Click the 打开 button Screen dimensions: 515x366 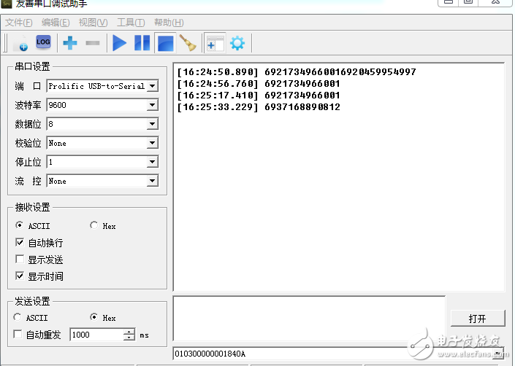[478, 319]
